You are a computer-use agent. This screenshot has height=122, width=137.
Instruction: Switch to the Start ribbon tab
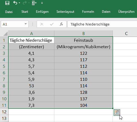click(x=25, y=12)
